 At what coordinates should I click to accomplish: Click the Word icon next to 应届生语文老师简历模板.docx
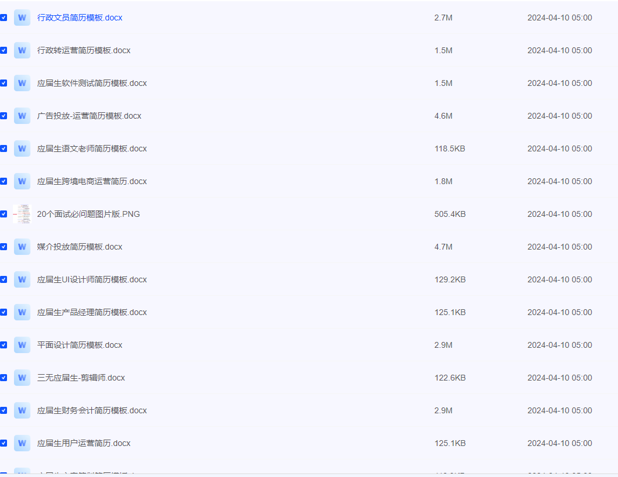[x=22, y=148]
